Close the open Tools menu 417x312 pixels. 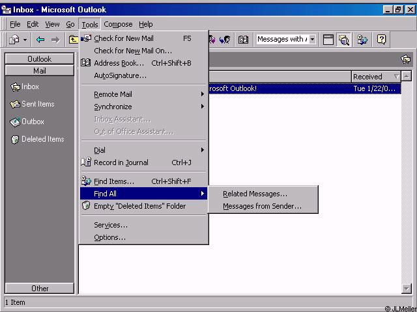tap(90, 25)
